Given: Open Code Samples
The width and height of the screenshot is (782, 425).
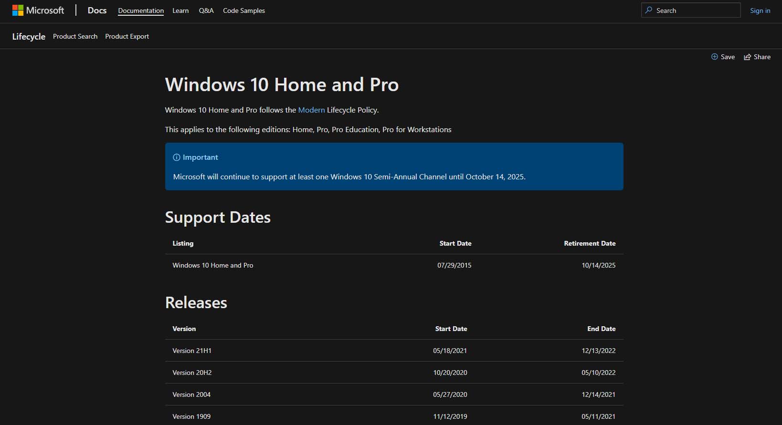Looking at the screenshot, I should (243, 10).
